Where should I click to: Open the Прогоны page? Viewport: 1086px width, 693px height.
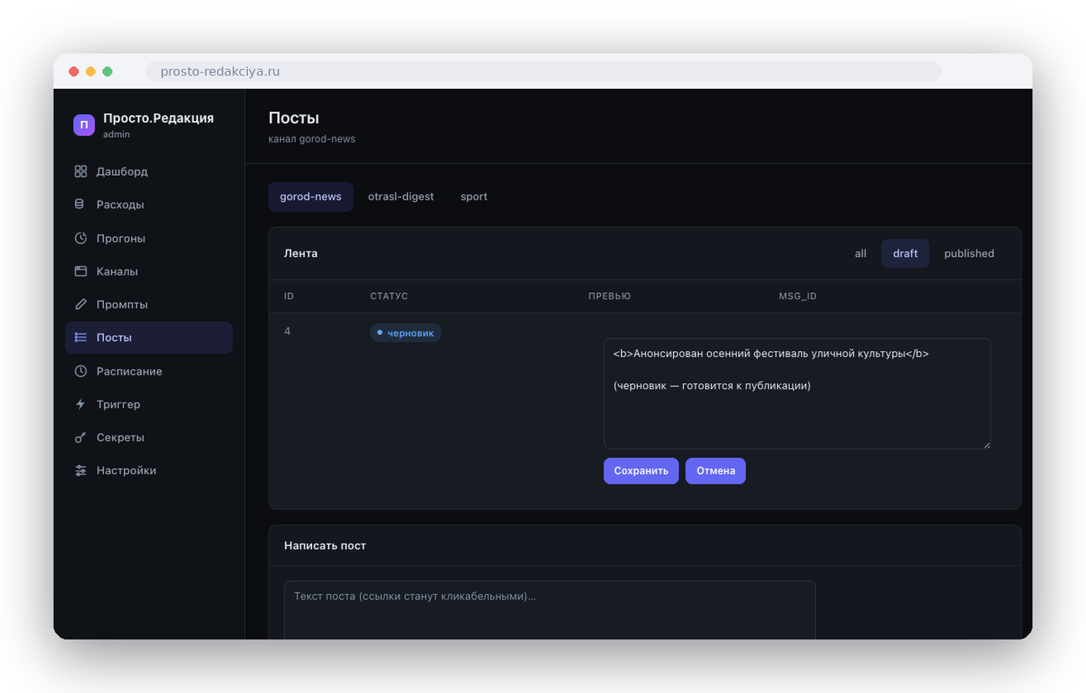click(148, 238)
